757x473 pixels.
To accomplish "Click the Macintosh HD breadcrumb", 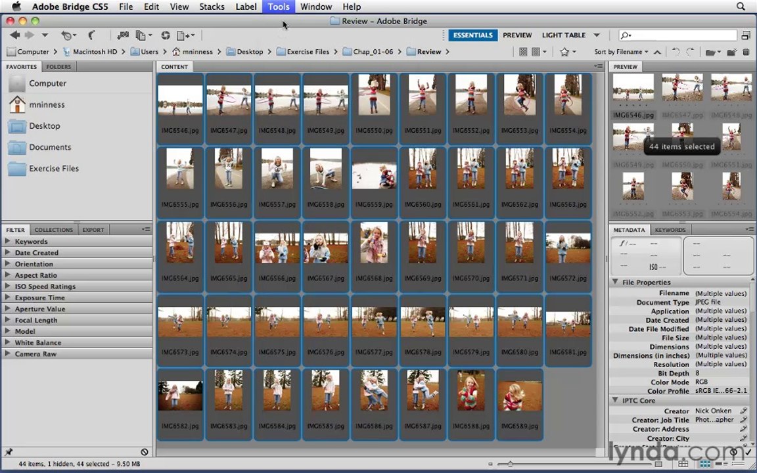I will tap(90, 52).
